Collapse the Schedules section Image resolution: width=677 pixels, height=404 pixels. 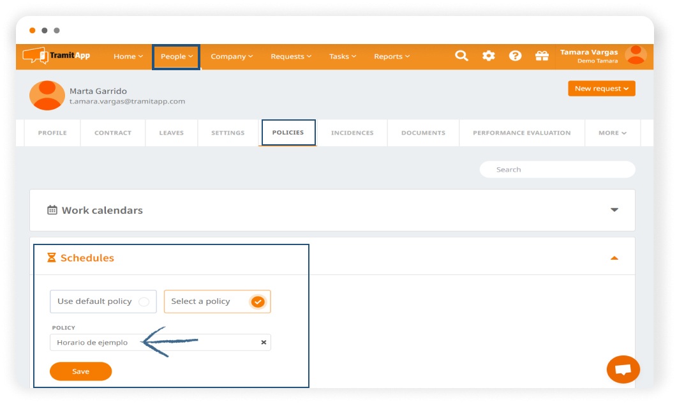click(614, 258)
